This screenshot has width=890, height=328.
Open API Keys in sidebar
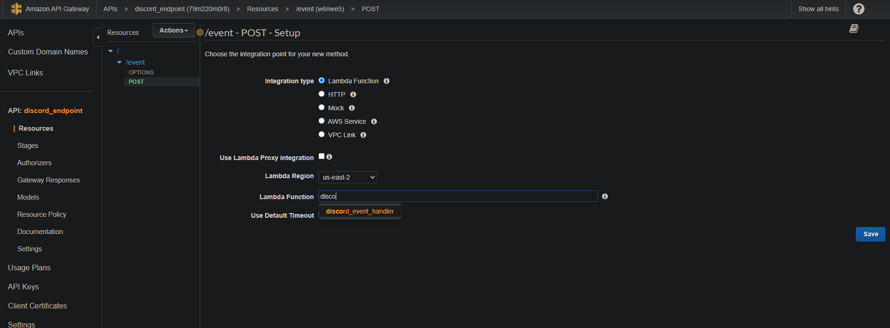coord(23,287)
